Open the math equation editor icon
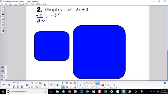The height and width of the screenshot is (94, 168). (51, 85)
